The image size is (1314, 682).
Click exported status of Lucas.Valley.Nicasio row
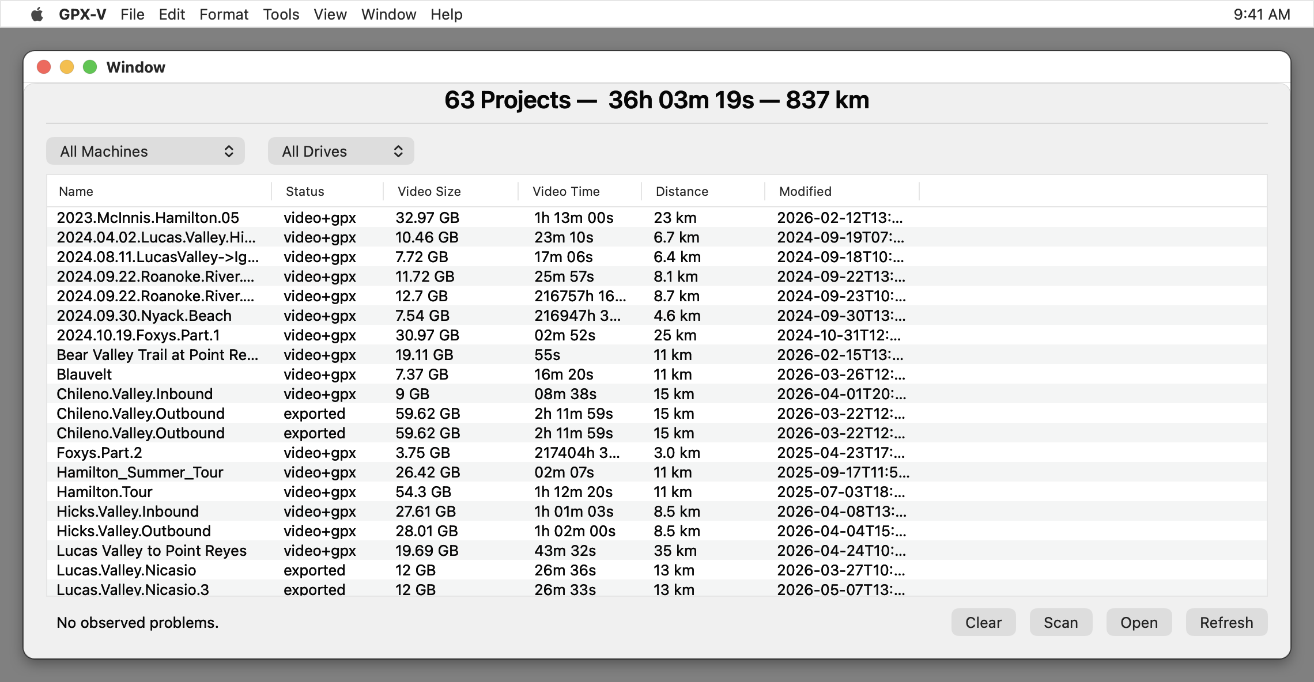(x=314, y=570)
